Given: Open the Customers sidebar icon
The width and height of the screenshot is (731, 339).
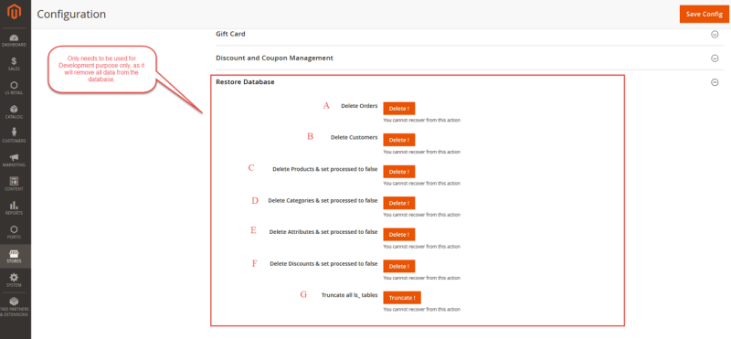Looking at the screenshot, I should pyautogui.click(x=14, y=132).
